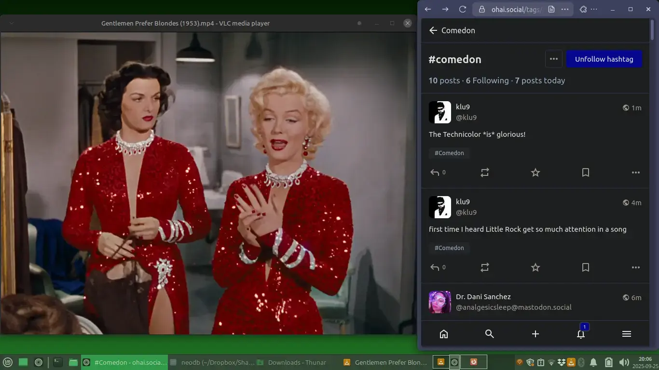Compose a new post with plus icon
This screenshot has height=370, width=659.
point(535,334)
